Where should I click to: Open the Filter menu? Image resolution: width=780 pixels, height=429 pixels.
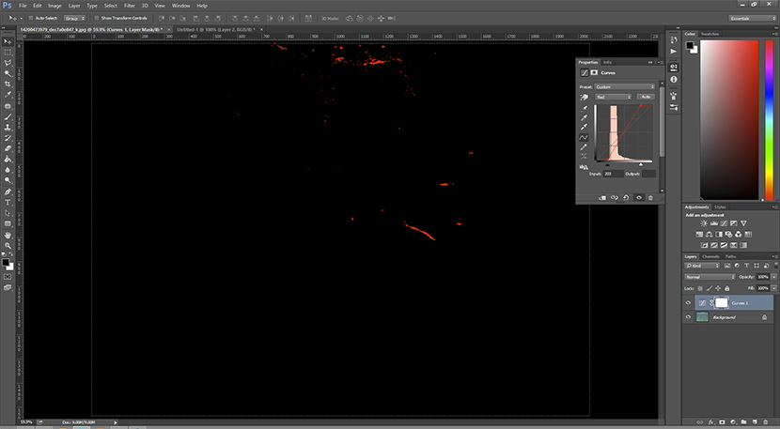pos(130,6)
